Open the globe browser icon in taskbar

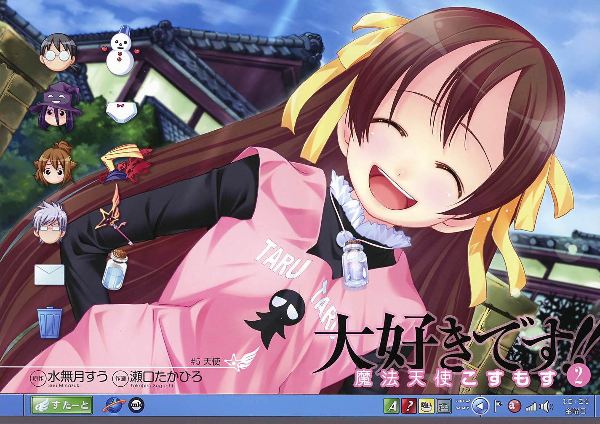coord(113,405)
